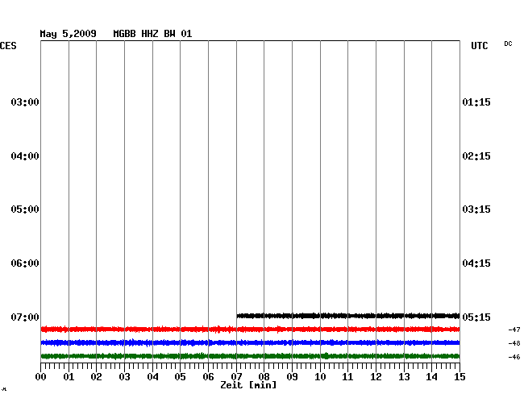Click the 'UTC' label
This screenshot has width=524, height=398.
pos(480,46)
